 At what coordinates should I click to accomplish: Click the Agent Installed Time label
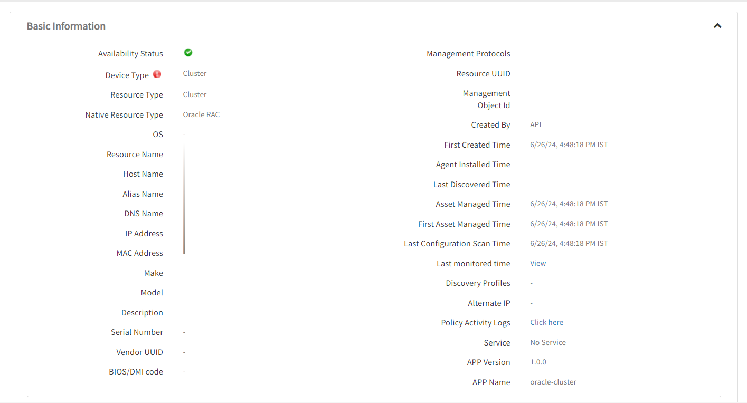(x=473, y=165)
